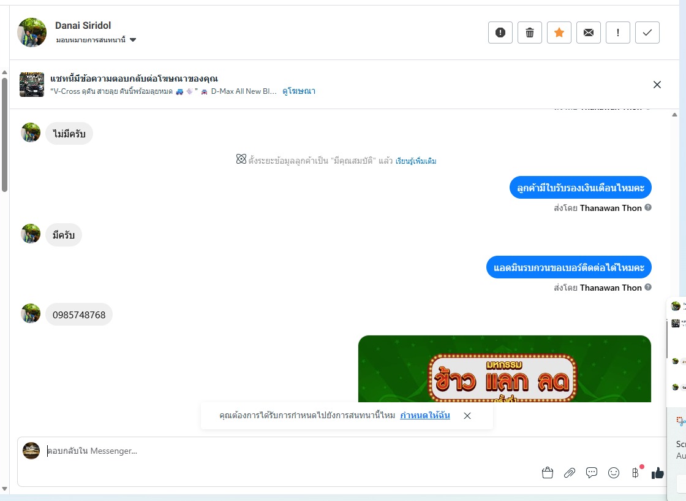
Task: Open the baht payment request icon
Action: (636, 473)
